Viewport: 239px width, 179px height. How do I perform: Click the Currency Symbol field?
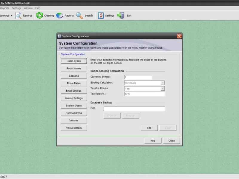click(138, 77)
